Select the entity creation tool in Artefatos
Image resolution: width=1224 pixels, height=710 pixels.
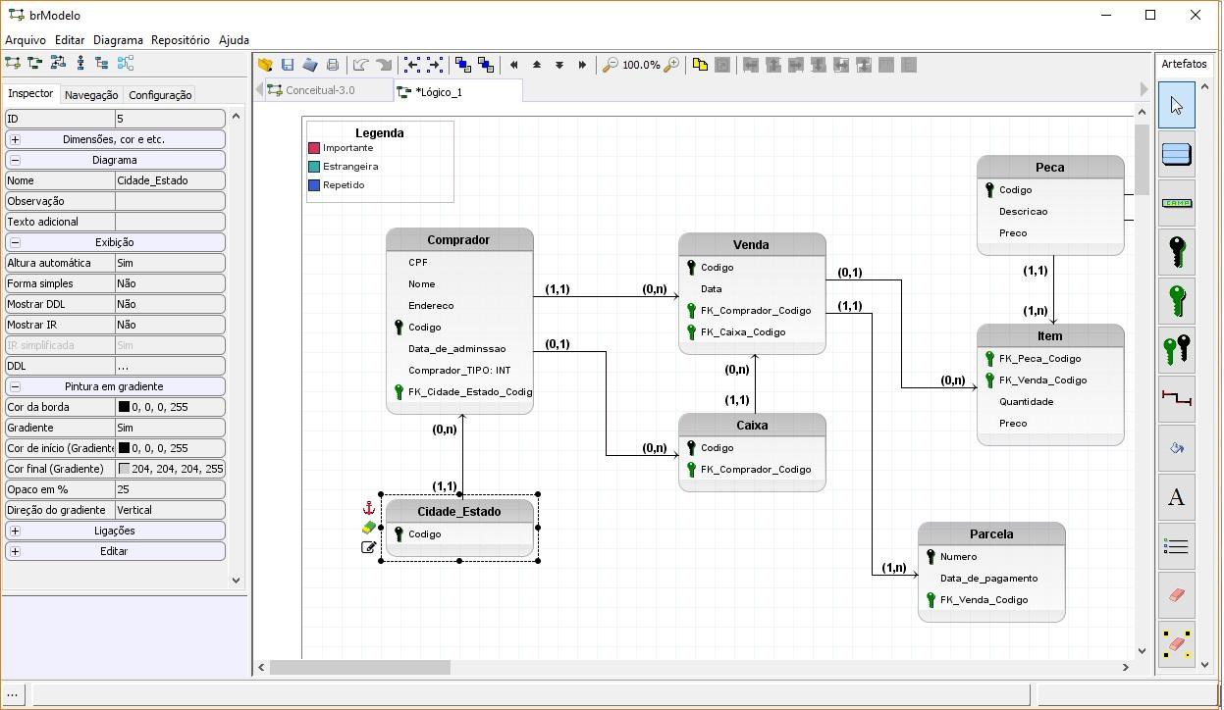(x=1176, y=155)
